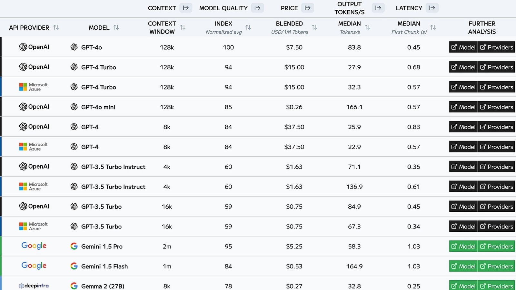Click the 2m context window cell
Screen dimensions: 516x290
tap(167, 247)
